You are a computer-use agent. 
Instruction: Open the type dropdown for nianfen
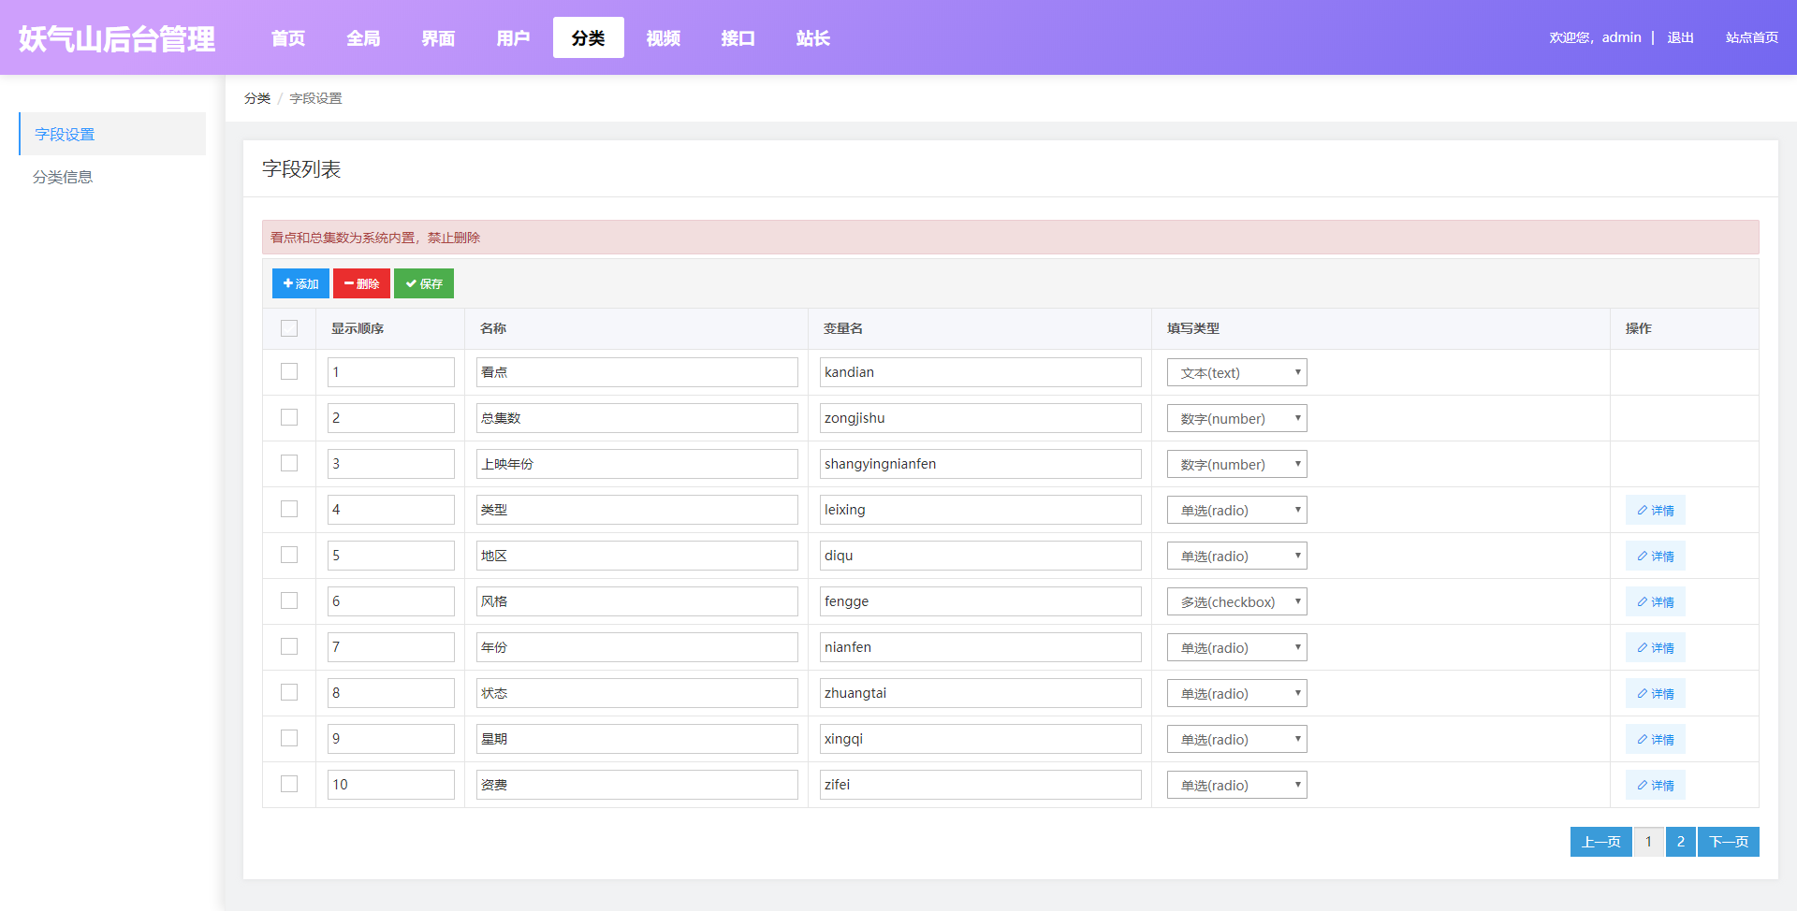point(1236,647)
